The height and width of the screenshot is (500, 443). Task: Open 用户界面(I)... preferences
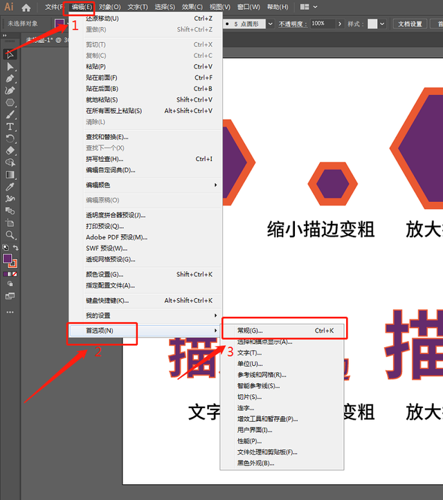click(x=283, y=430)
